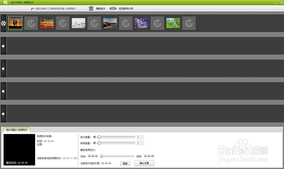Viewport: 284px width, 169px height.
Task: Click the background volume value field
Action: [x=140, y=143]
